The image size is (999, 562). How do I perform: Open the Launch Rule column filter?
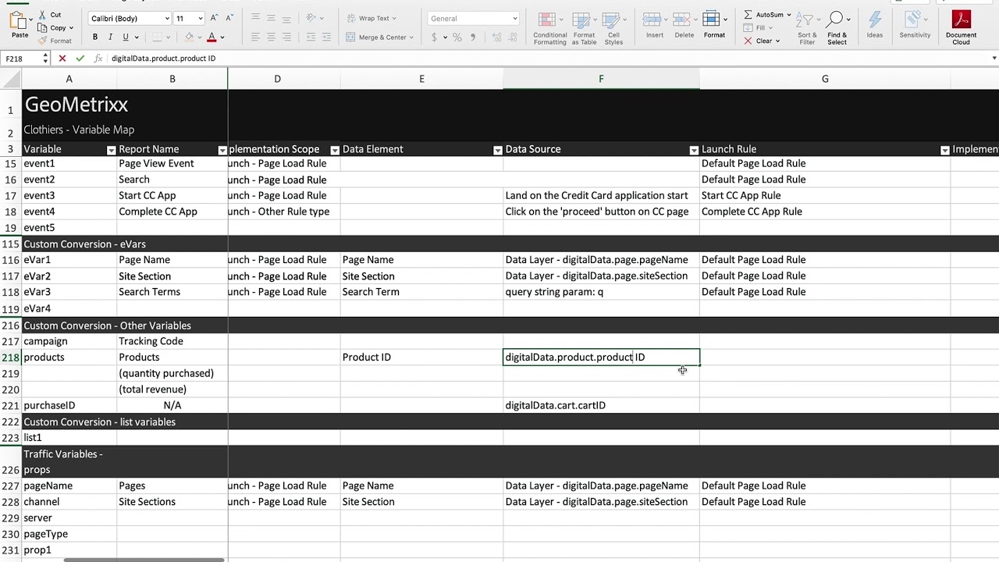coord(945,150)
